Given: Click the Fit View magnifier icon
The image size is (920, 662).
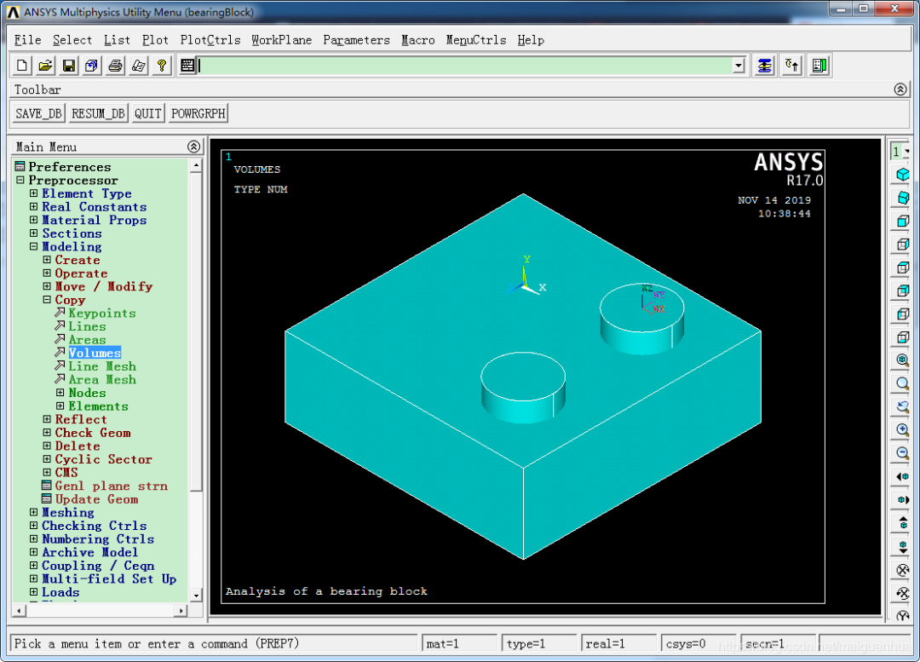Looking at the screenshot, I should pyautogui.click(x=902, y=360).
